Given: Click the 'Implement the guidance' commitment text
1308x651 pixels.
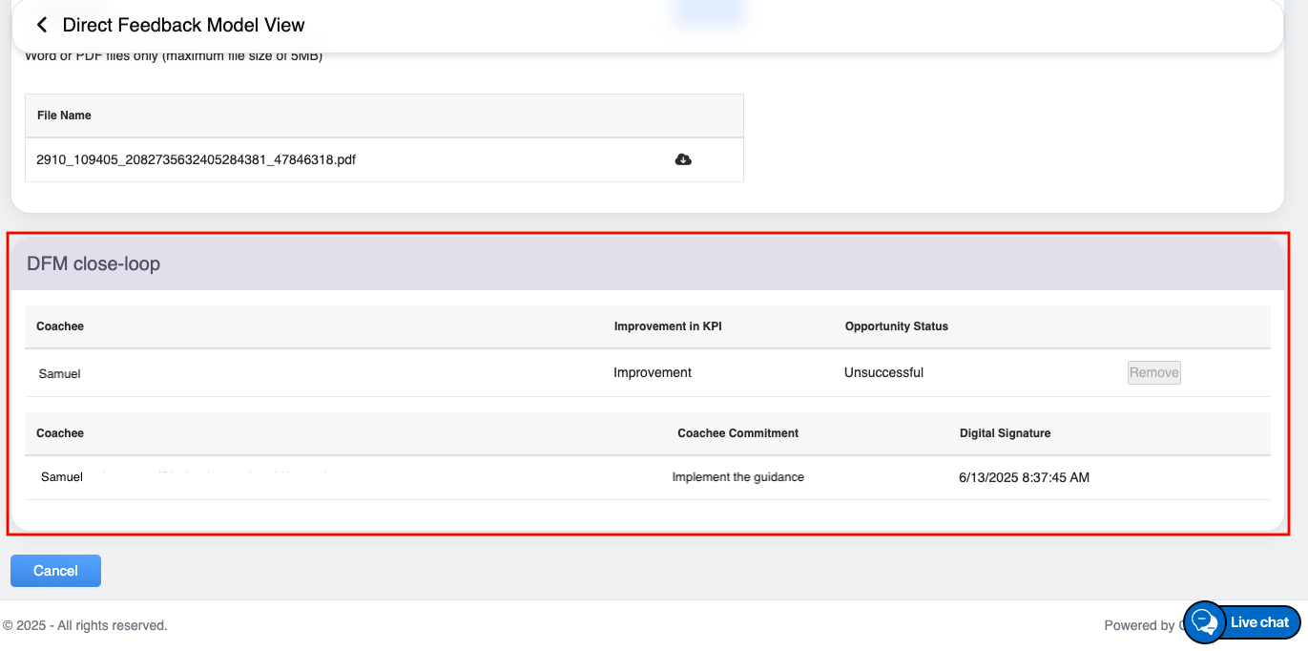Looking at the screenshot, I should click(737, 477).
